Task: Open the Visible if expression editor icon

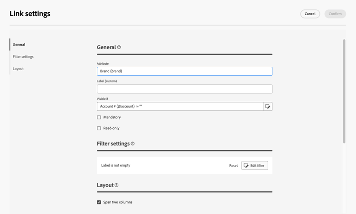Action: click(268, 107)
